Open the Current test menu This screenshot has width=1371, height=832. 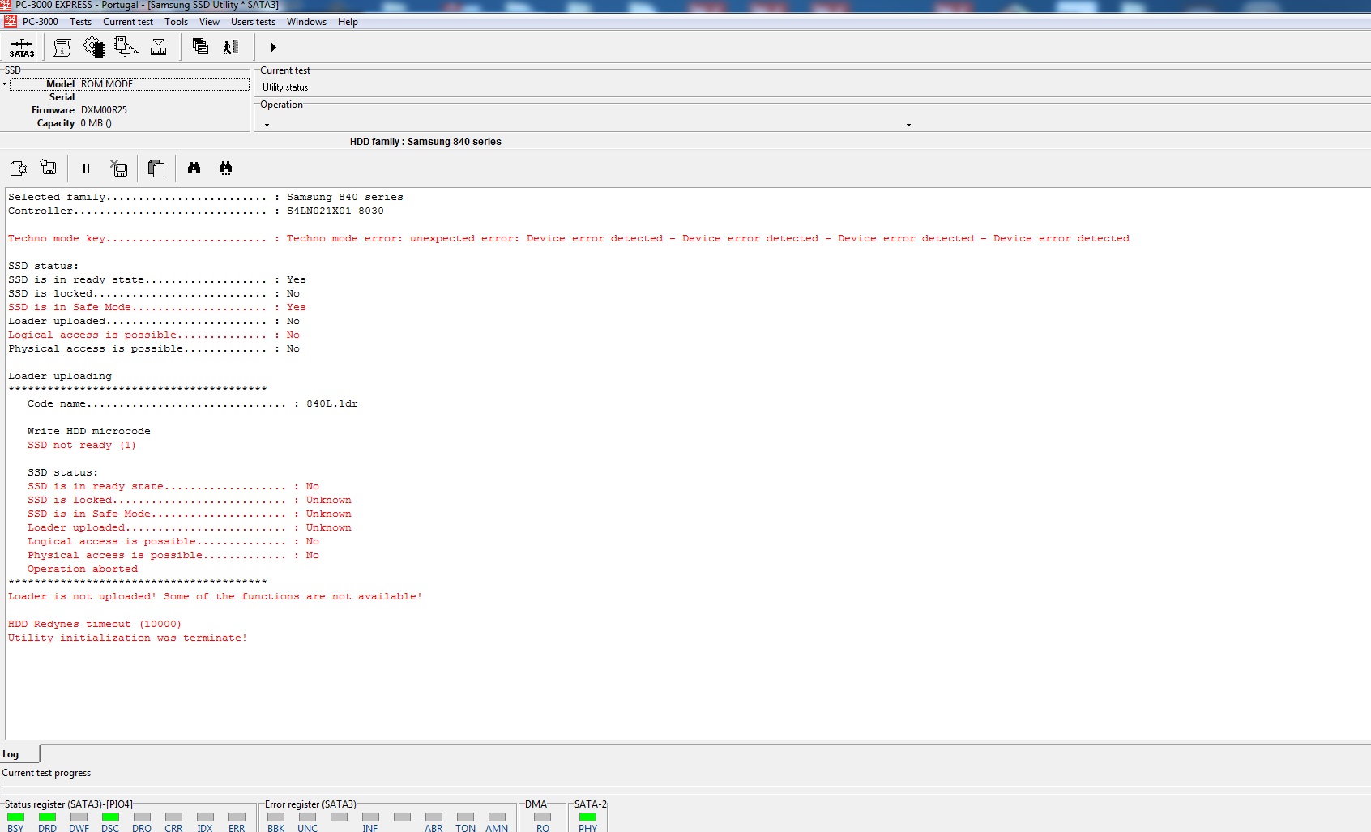128,22
